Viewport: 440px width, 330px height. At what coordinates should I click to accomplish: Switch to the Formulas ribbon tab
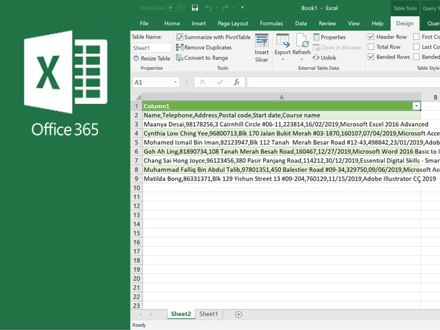coord(271,23)
